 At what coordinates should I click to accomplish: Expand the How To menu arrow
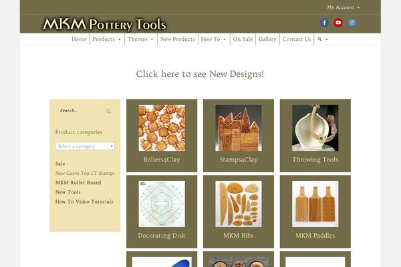225,39
